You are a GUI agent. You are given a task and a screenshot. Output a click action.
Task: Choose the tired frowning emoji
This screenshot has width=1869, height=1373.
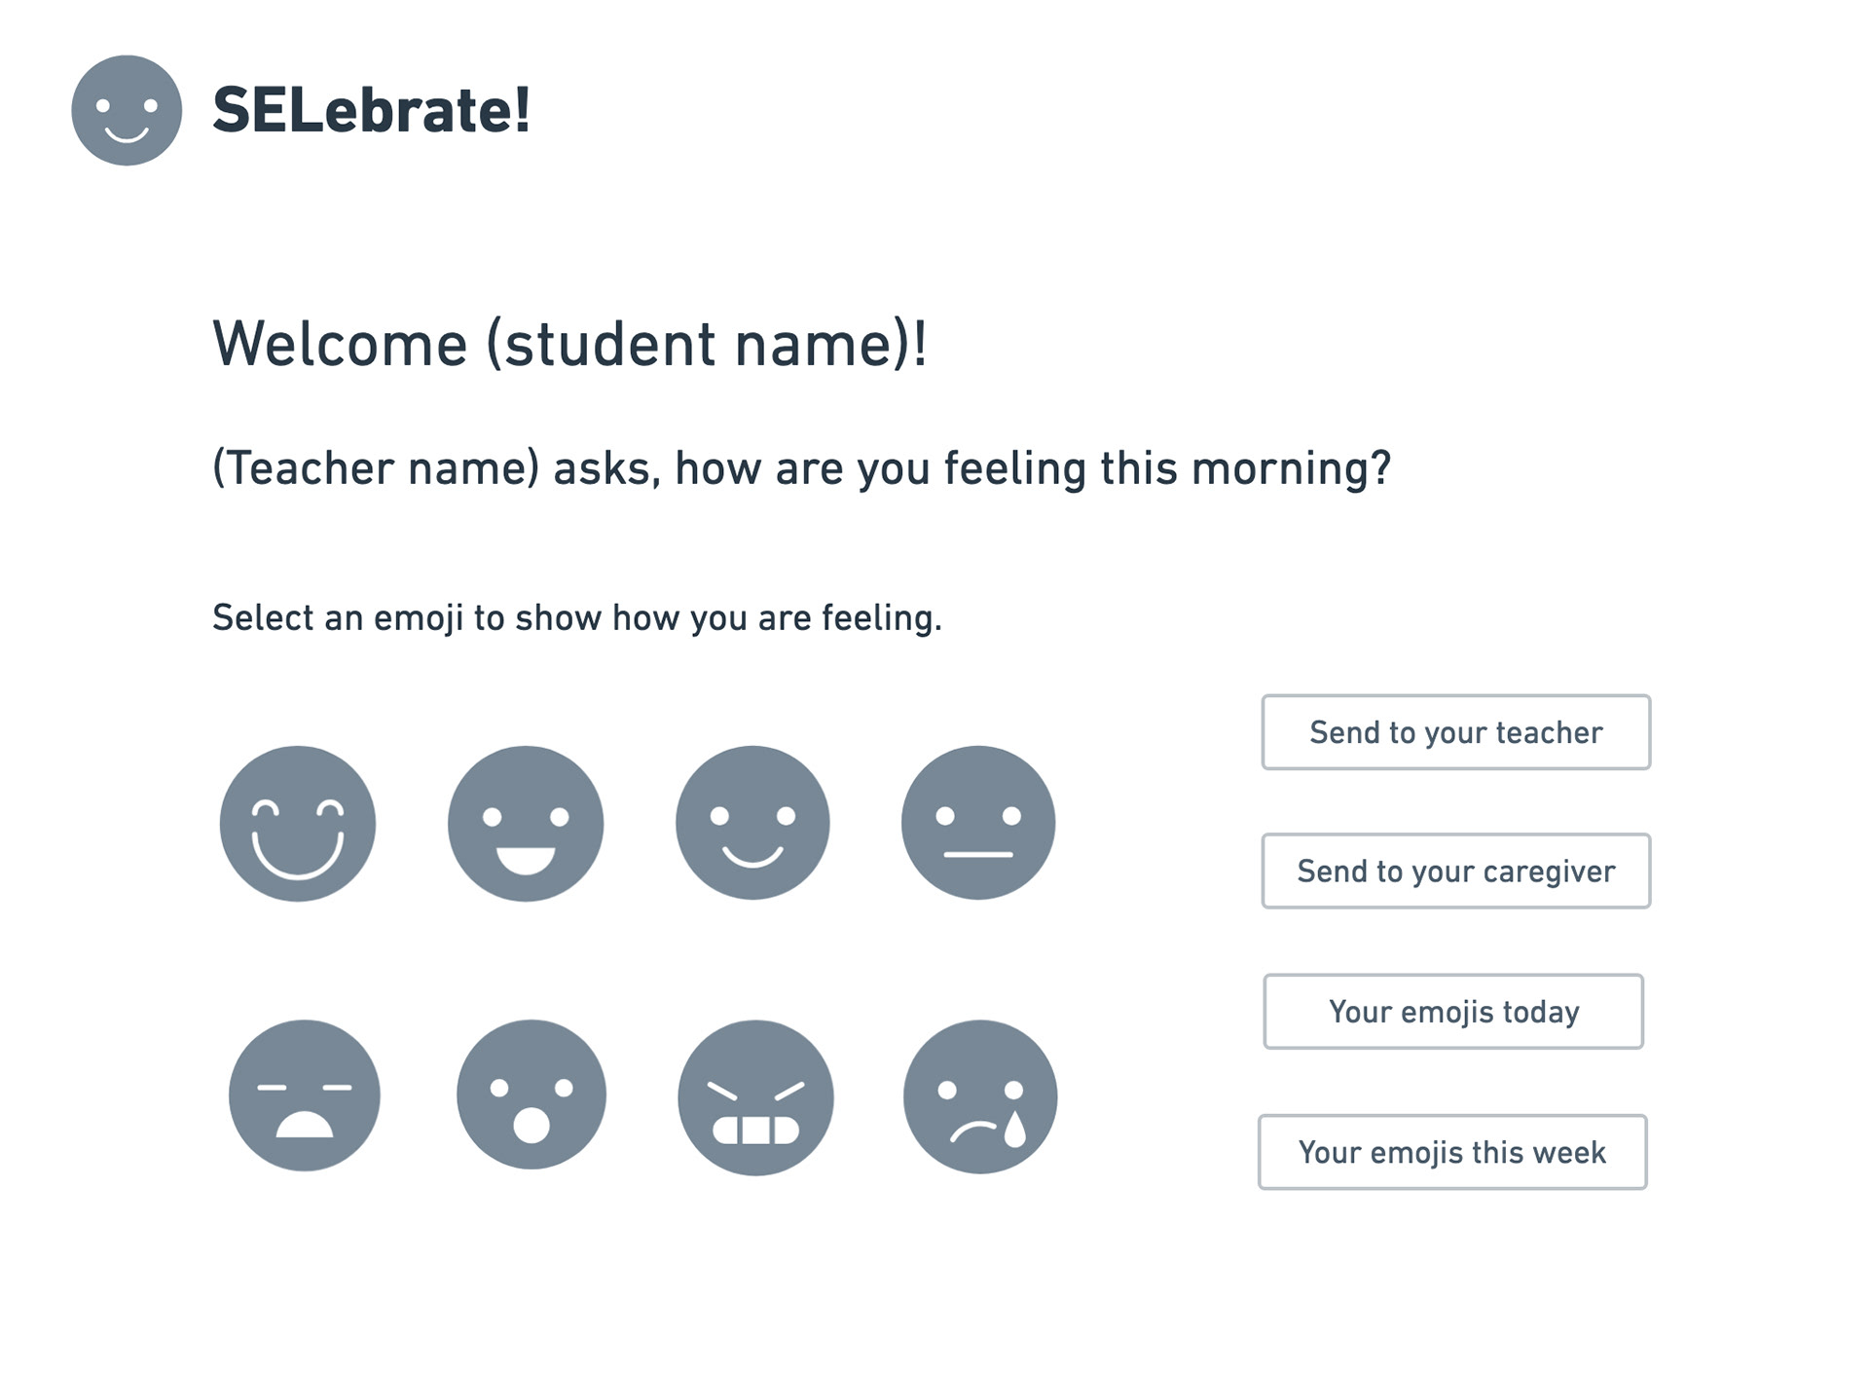click(x=305, y=1095)
